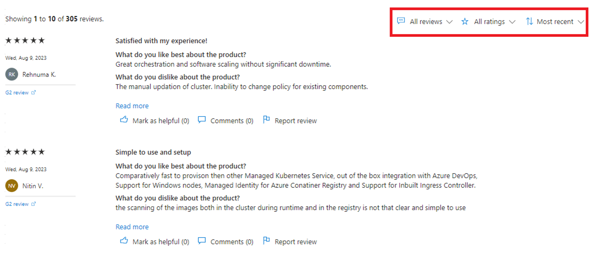Expand Read more on Nitin's review
Image resolution: width=590 pixels, height=257 pixels.
[x=132, y=227]
